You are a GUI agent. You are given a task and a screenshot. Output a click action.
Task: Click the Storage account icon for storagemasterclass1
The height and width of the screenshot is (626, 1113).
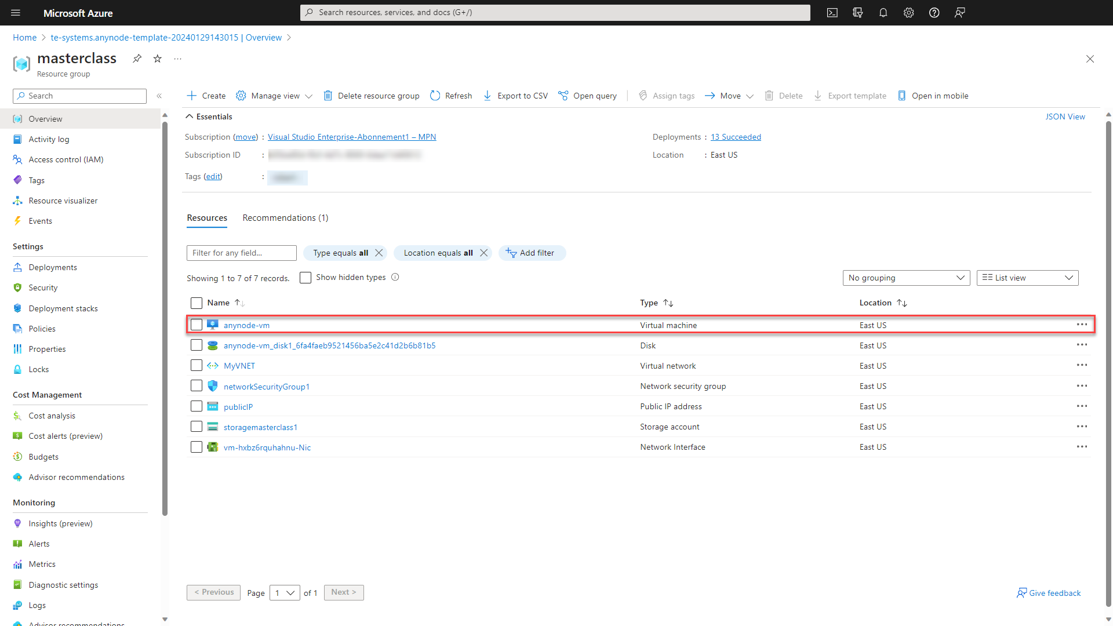click(x=213, y=427)
